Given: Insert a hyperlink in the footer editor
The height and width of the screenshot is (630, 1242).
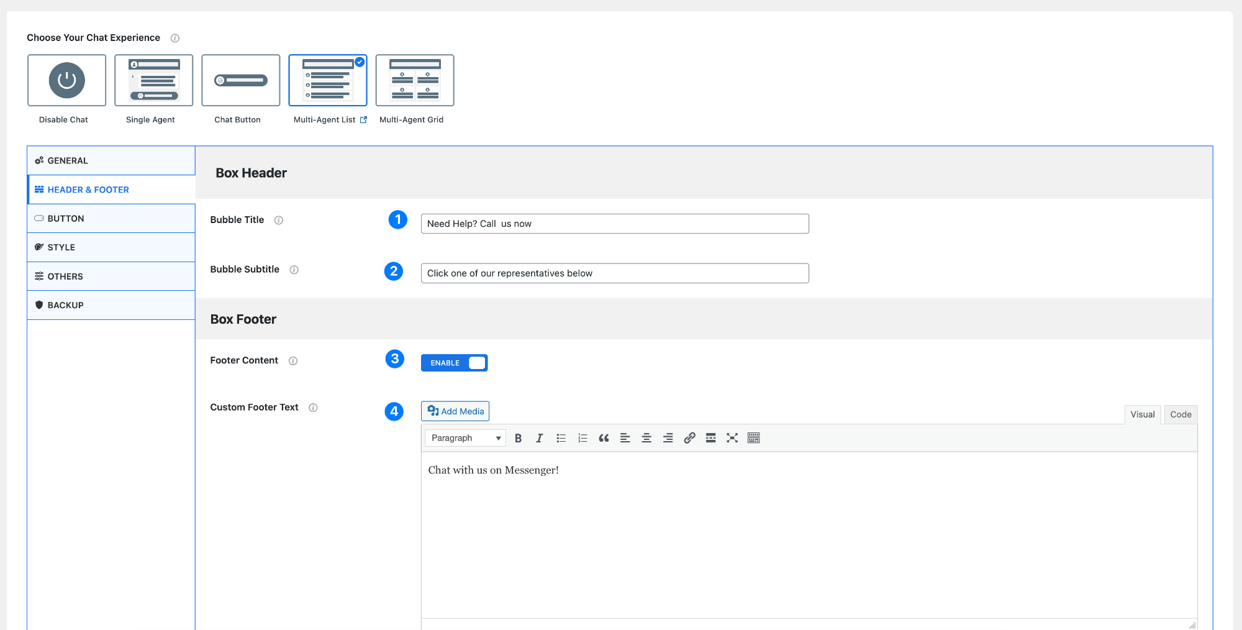Looking at the screenshot, I should tap(689, 438).
